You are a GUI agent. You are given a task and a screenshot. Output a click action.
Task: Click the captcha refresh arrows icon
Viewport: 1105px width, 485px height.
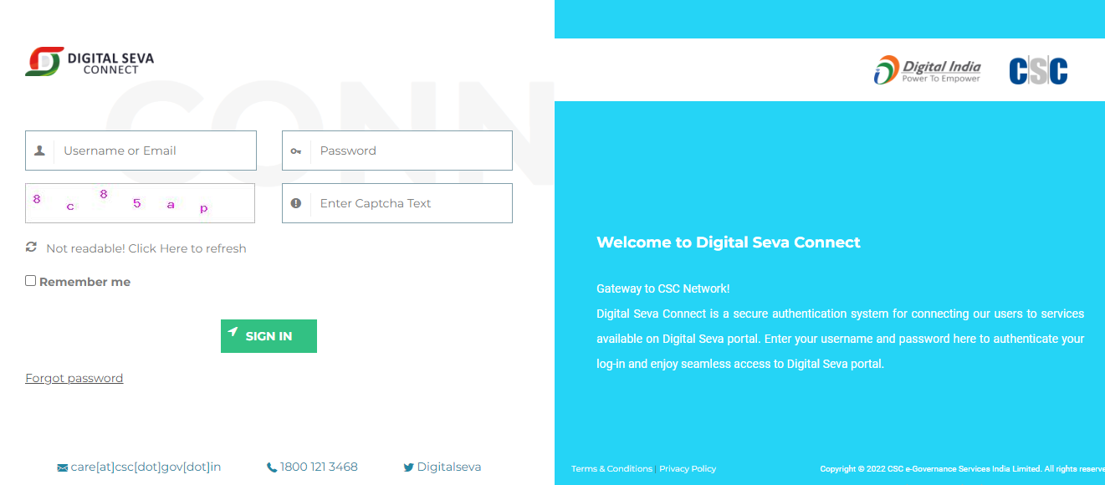coord(32,248)
